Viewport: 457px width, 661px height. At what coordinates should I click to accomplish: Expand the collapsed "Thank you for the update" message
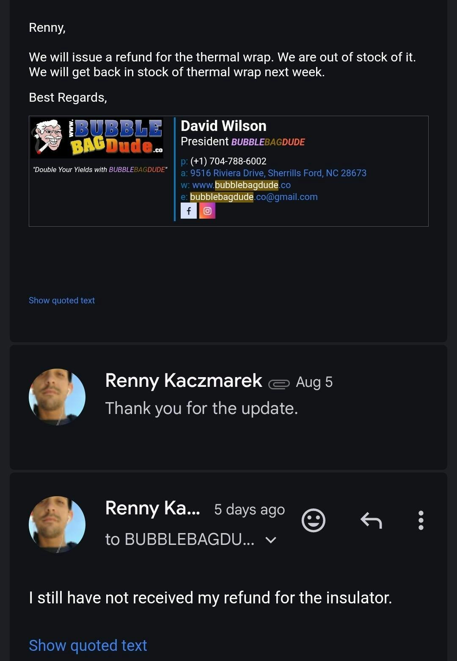pyautogui.click(x=201, y=408)
